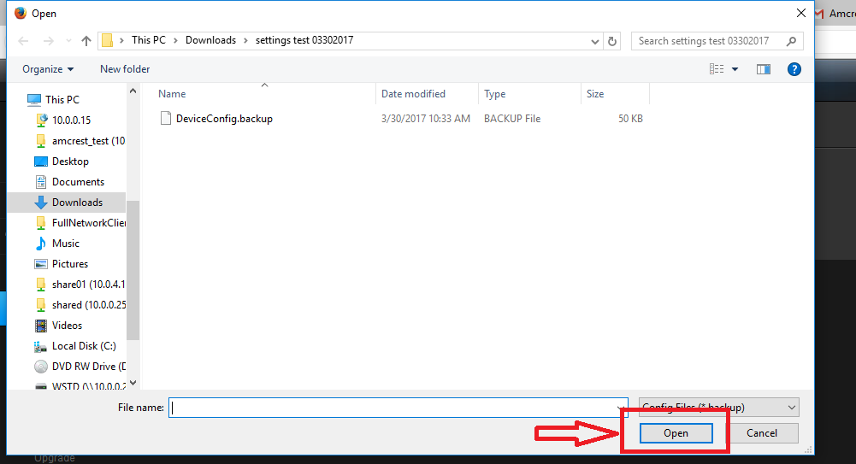Click the Local Disk drive icon
The image size is (856, 464).
40,346
